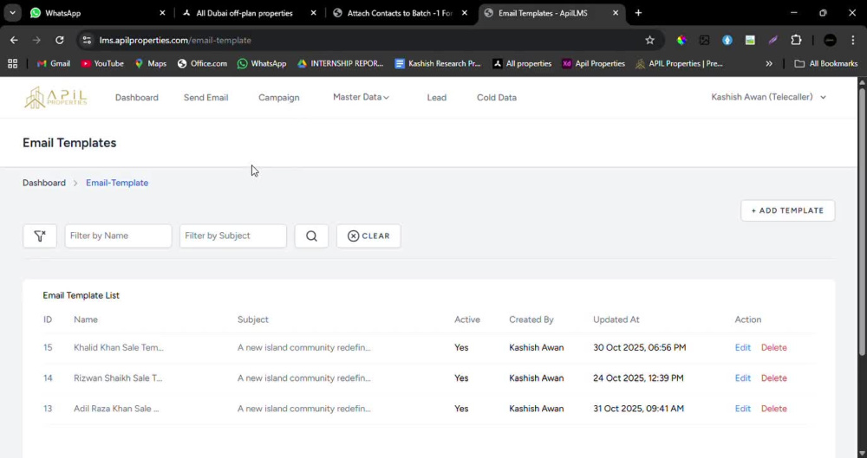The height and width of the screenshot is (458, 867).
Task: Go forward with the browser arrow
Action: click(36, 40)
